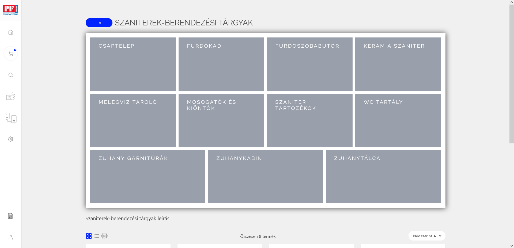Click the scroll down arrow on scrollbar
The height and width of the screenshot is (248, 514).
tap(512, 246)
